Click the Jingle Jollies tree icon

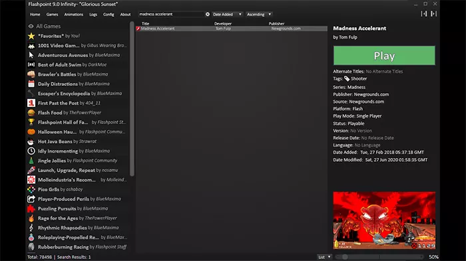(31, 161)
